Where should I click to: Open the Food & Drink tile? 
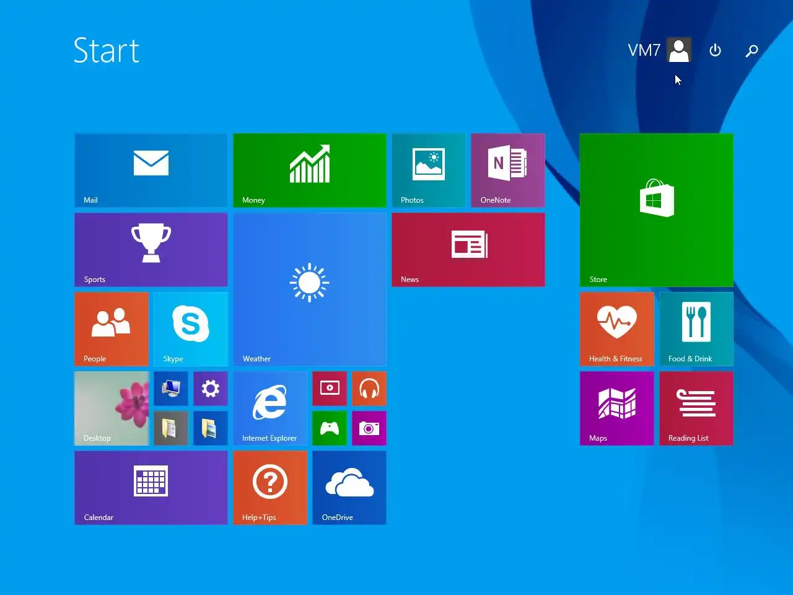[696, 329]
